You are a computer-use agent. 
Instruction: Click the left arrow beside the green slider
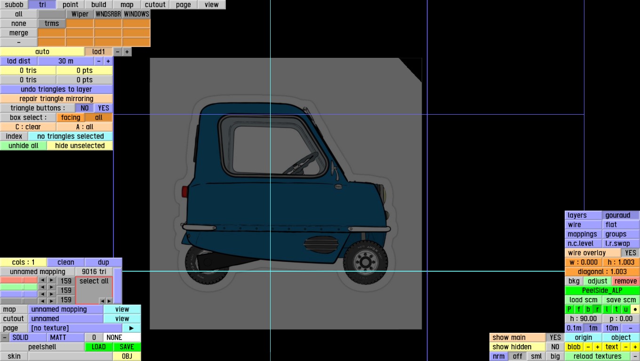tap(42, 287)
